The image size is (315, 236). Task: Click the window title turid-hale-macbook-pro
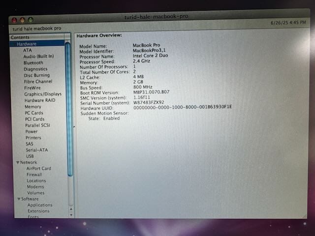[157, 17]
